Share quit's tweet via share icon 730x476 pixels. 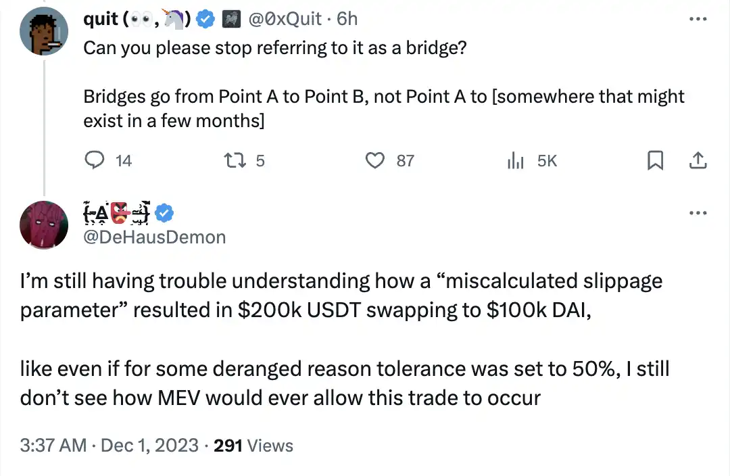pyautogui.click(x=697, y=160)
